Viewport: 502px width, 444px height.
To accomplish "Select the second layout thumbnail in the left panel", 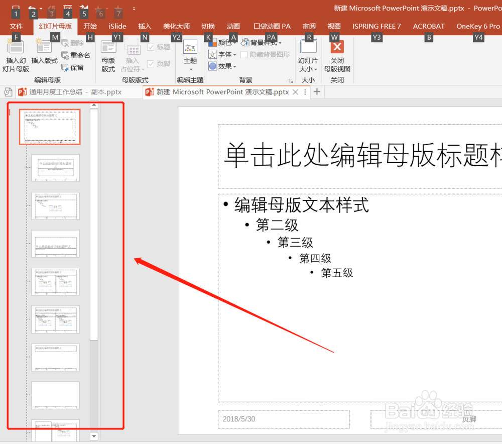I will click(55, 168).
